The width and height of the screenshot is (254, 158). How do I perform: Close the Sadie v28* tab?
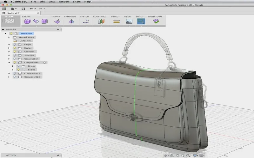pyautogui.click(x=37, y=13)
